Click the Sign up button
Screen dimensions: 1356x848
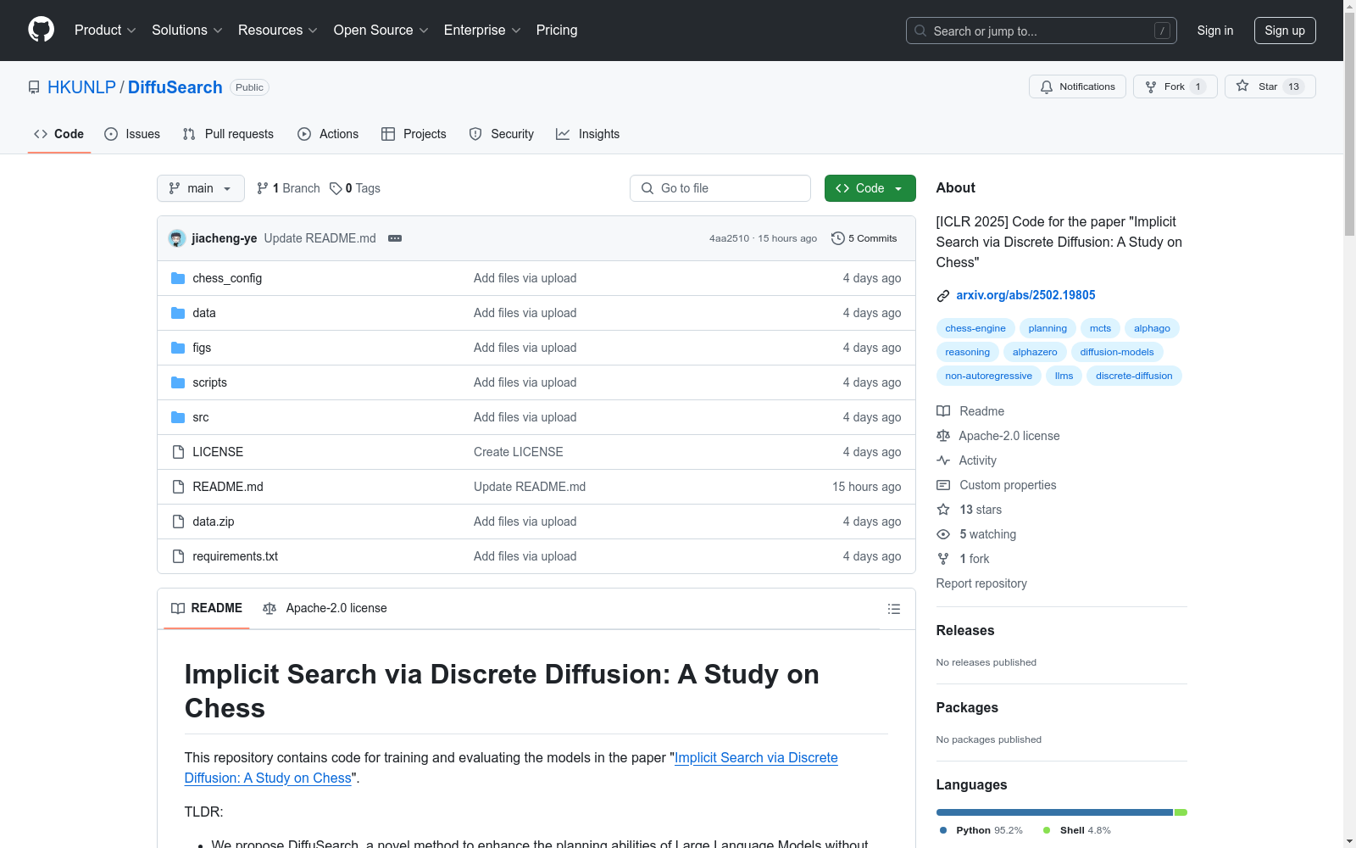1285,31
